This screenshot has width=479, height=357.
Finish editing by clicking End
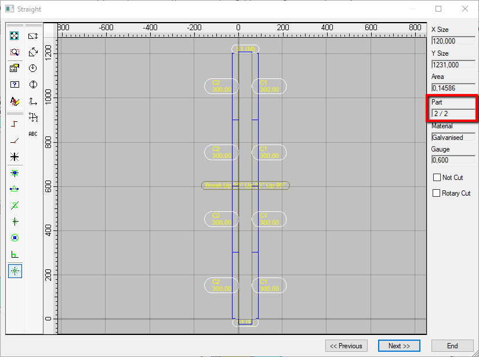pyautogui.click(x=452, y=345)
